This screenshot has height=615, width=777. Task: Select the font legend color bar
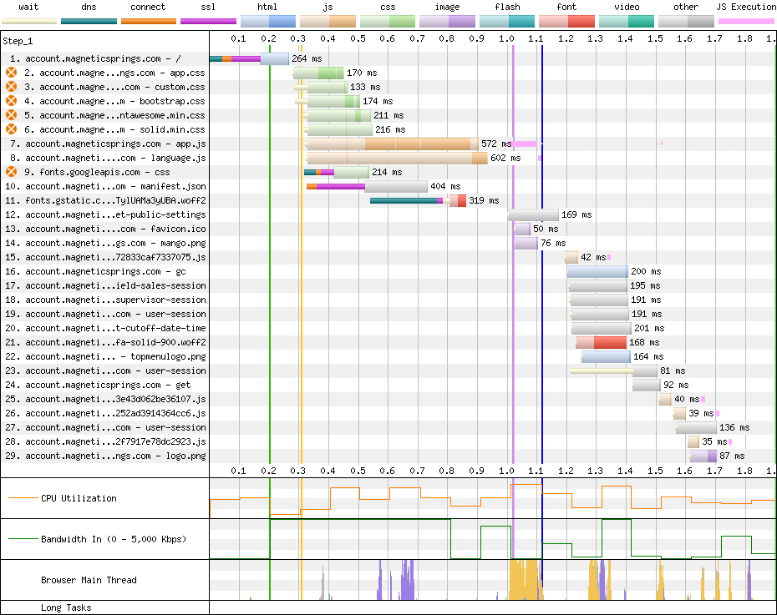[x=566, y=21]
